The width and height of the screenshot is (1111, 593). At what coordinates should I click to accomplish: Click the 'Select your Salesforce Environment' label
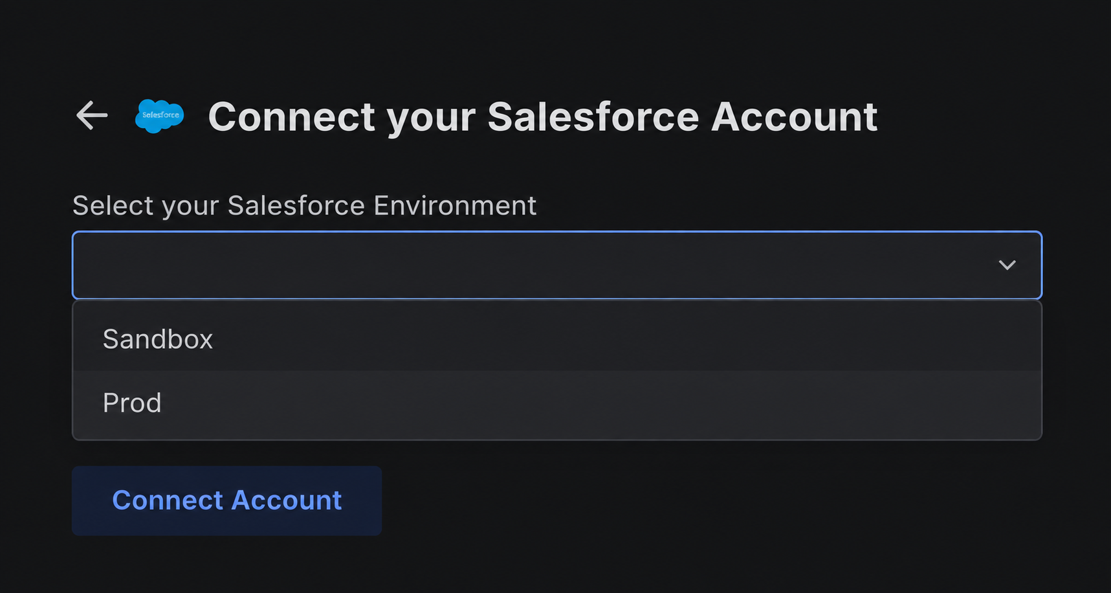click(x=305, y=206)
